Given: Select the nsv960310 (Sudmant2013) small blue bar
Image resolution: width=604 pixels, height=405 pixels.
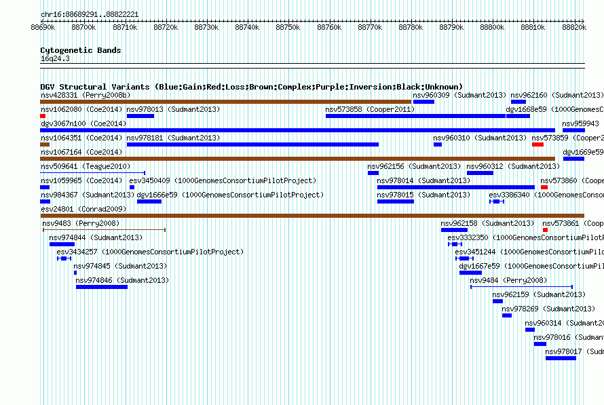Looking at the screenshot, I should [x=438, y=144].
